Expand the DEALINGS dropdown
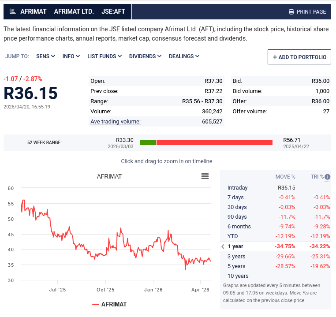This screenshot has width=336, height=317. coord(184,56)
